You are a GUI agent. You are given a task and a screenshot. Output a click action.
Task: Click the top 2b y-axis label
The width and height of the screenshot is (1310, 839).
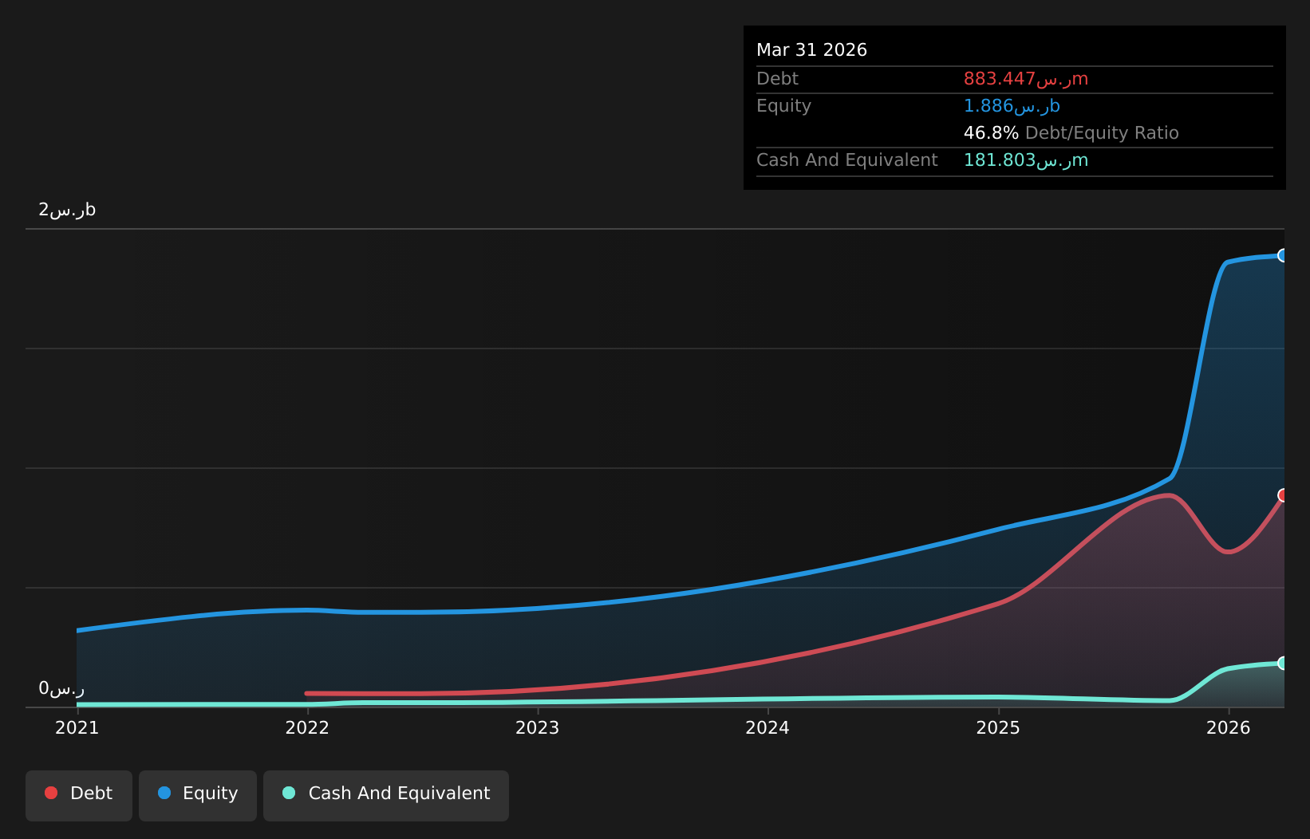(x=67, y=210)
